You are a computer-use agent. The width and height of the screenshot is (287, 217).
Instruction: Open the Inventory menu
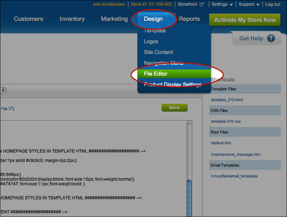72,19
